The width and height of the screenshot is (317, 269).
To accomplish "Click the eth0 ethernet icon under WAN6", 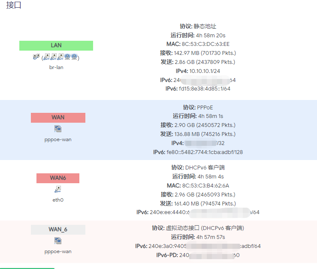I will click(x=58, y=189).
